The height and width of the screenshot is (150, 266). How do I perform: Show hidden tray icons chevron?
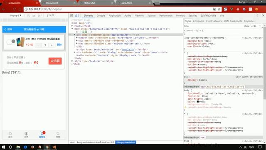tap(241, 147)
